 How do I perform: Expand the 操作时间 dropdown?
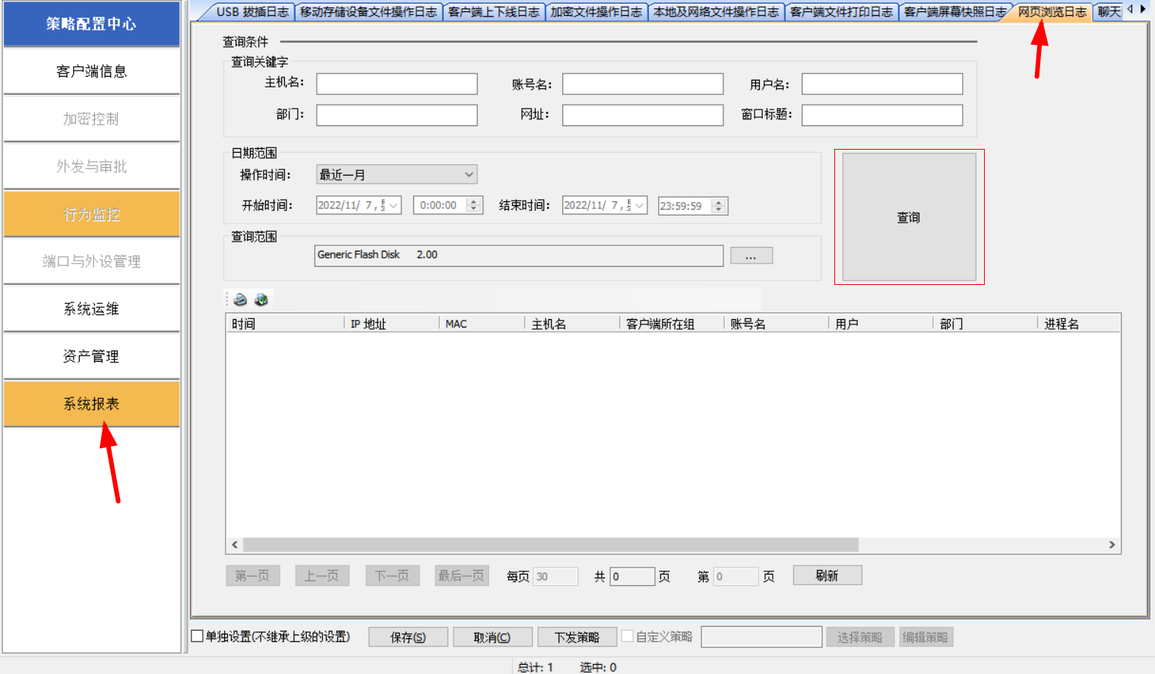[469, 175]
